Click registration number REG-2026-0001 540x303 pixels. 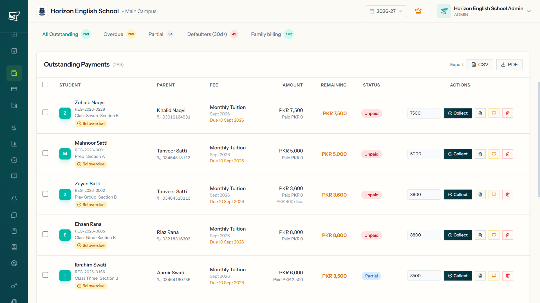[90, 150]
